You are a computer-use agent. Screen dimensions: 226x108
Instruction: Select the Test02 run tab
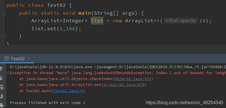18,59
